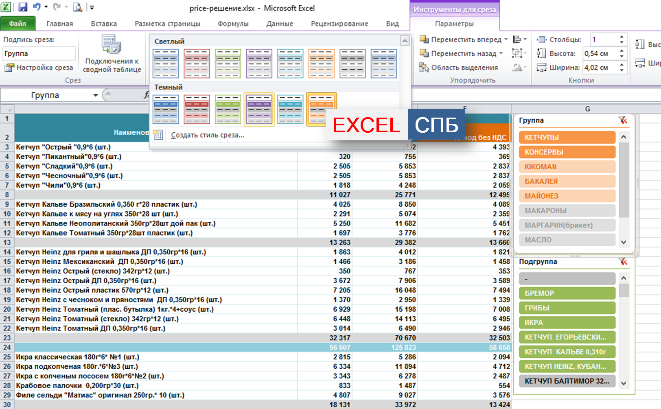Toggle КЕТЧУПЫ item in Группа slicer
The height and width of the screenshot is (409, 661).
coord(567,138)
